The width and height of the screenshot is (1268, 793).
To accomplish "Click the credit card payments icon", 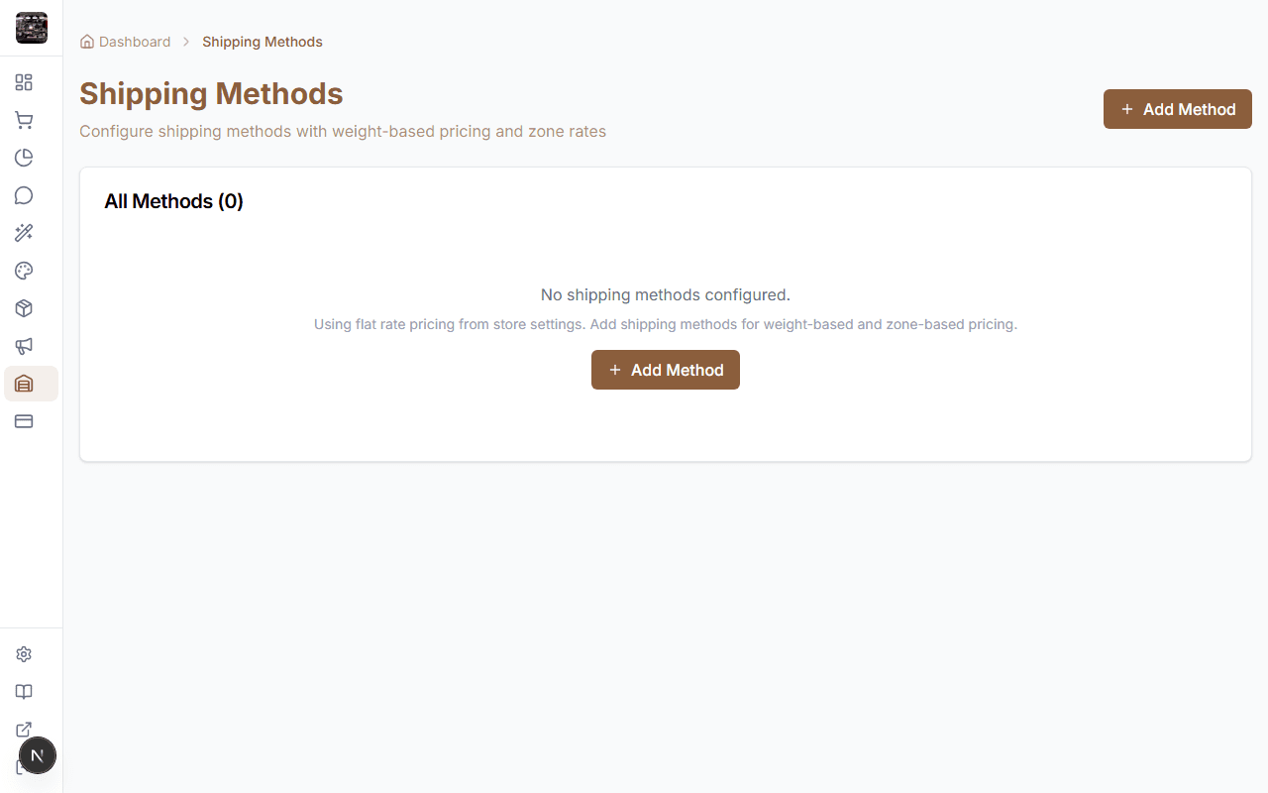I will click(24, 421).
